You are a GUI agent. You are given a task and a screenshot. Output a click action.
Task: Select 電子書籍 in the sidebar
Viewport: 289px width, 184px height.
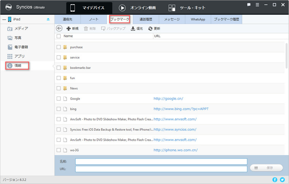pos(18,47)
